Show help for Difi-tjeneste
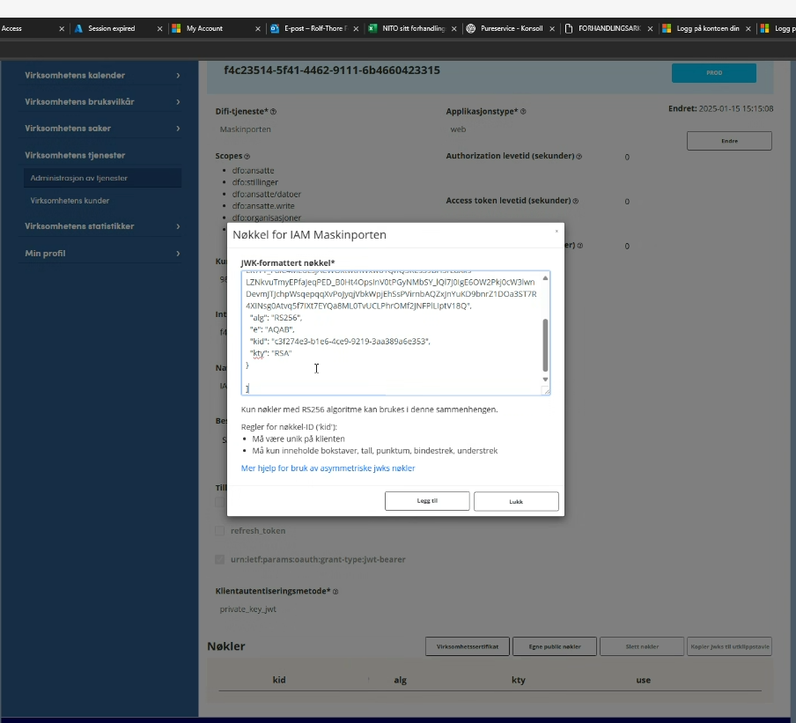Viewport: 796px width, 723px height. (273, 112)
